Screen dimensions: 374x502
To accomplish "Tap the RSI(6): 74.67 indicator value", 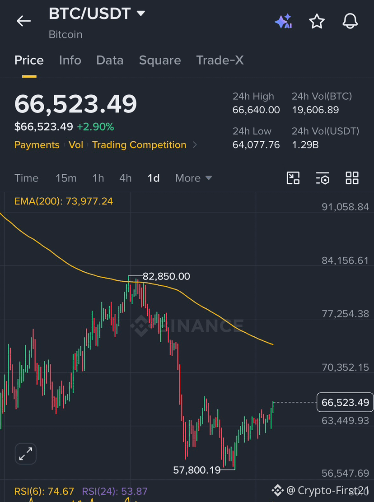I will click(44, 491).
